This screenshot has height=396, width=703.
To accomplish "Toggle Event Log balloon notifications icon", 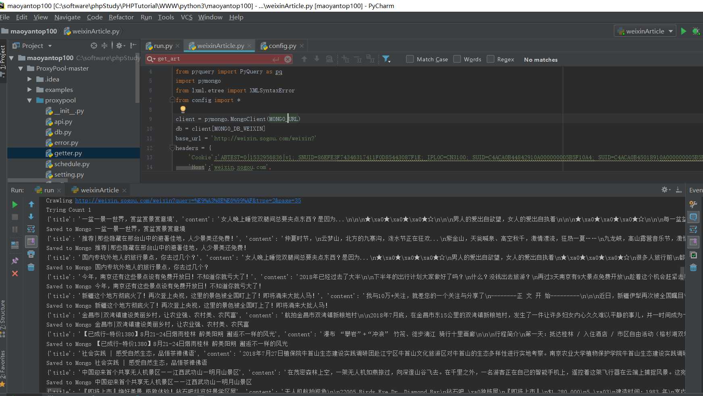I will click(693, 217).
